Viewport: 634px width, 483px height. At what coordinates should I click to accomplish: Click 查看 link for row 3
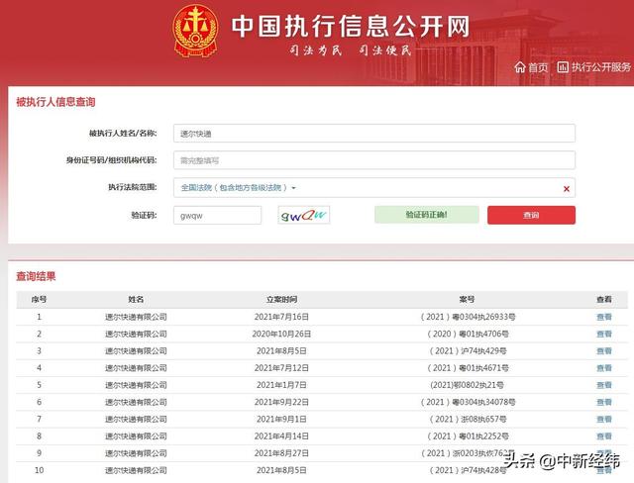[604, 351]
